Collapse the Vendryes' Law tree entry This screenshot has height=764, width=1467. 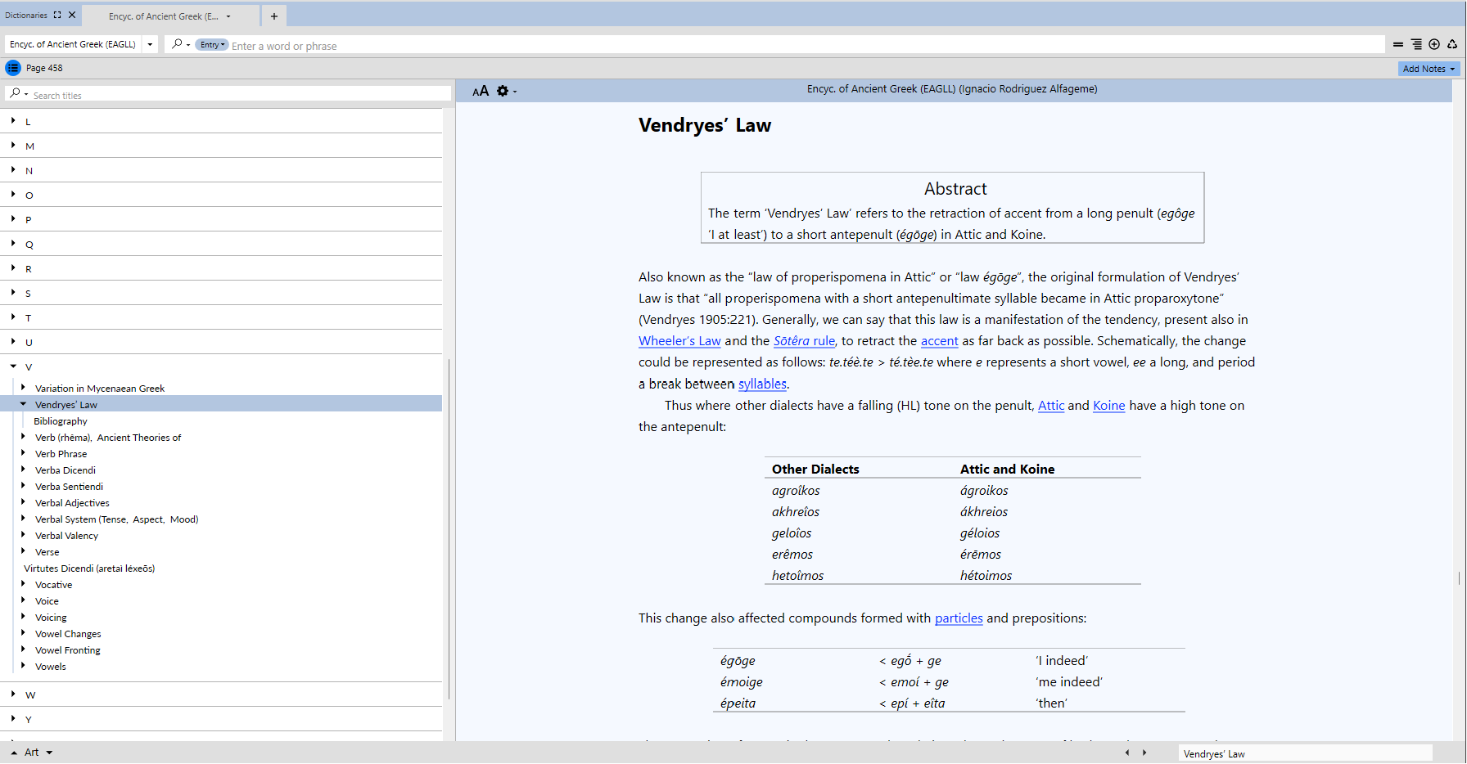pyautogui.click(x=23, y=404)
